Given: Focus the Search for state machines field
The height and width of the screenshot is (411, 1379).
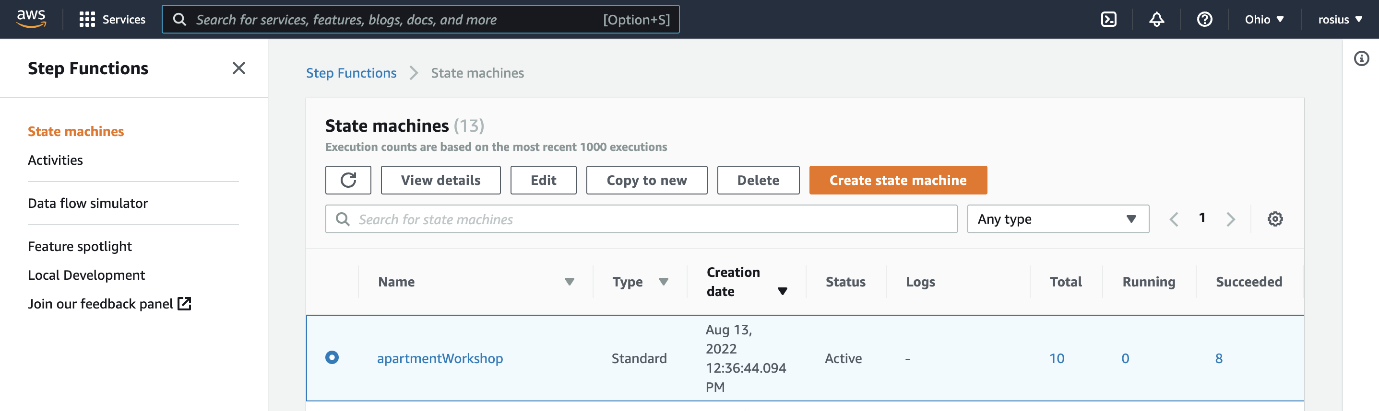Looking at the screenshot, I should coord(641,219).
